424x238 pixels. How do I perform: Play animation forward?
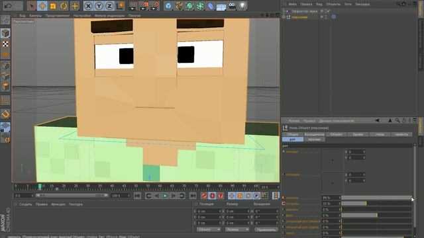(x=165, y=196)
